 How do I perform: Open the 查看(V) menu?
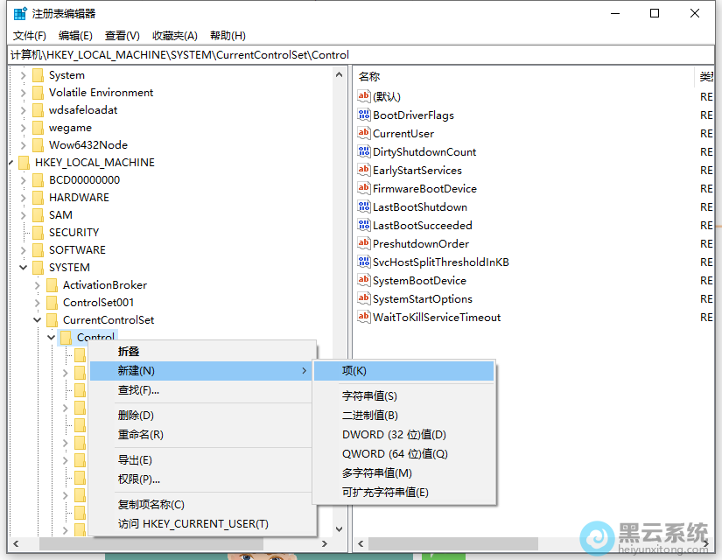coord(117,35)
